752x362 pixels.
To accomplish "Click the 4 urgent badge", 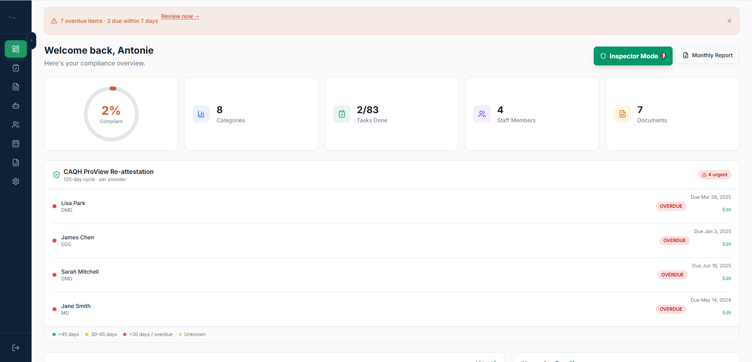I will pyautogui.click(x=714, y=175).
